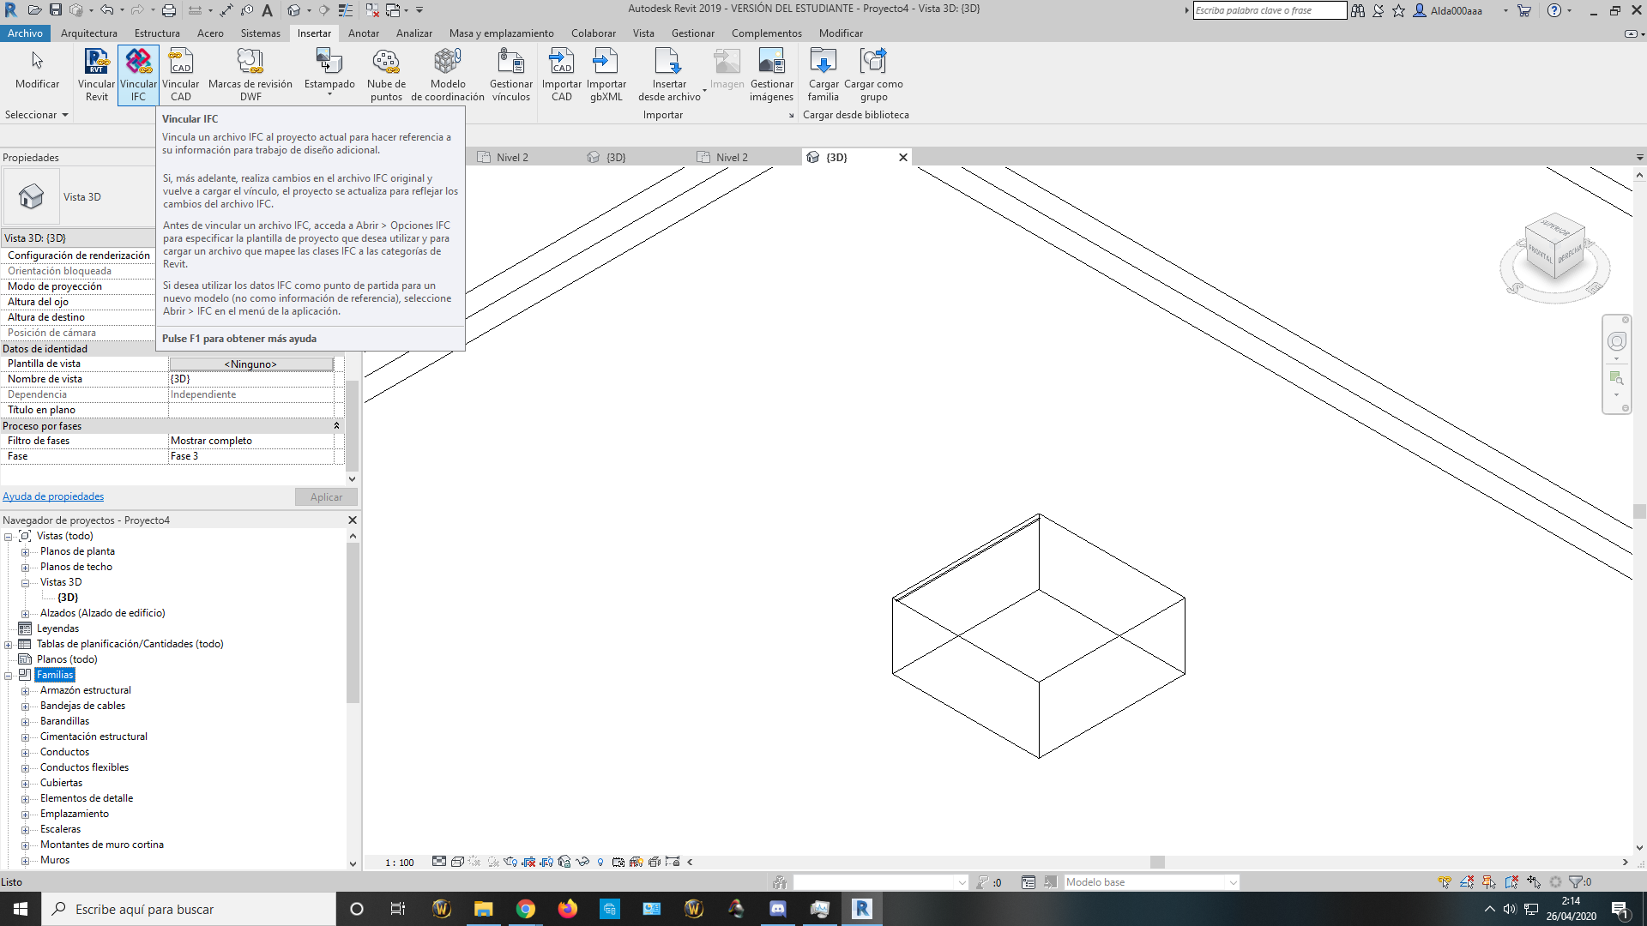The width and height of the screenshot is (1647, 926).
Task: Expand the Muros family tree node
Action: [25, 860]
